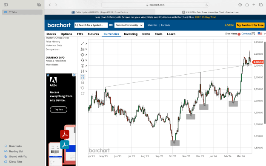Click the redo arrow in chart toolbar
The image size is (266, 166).
[x=83, y=93]
